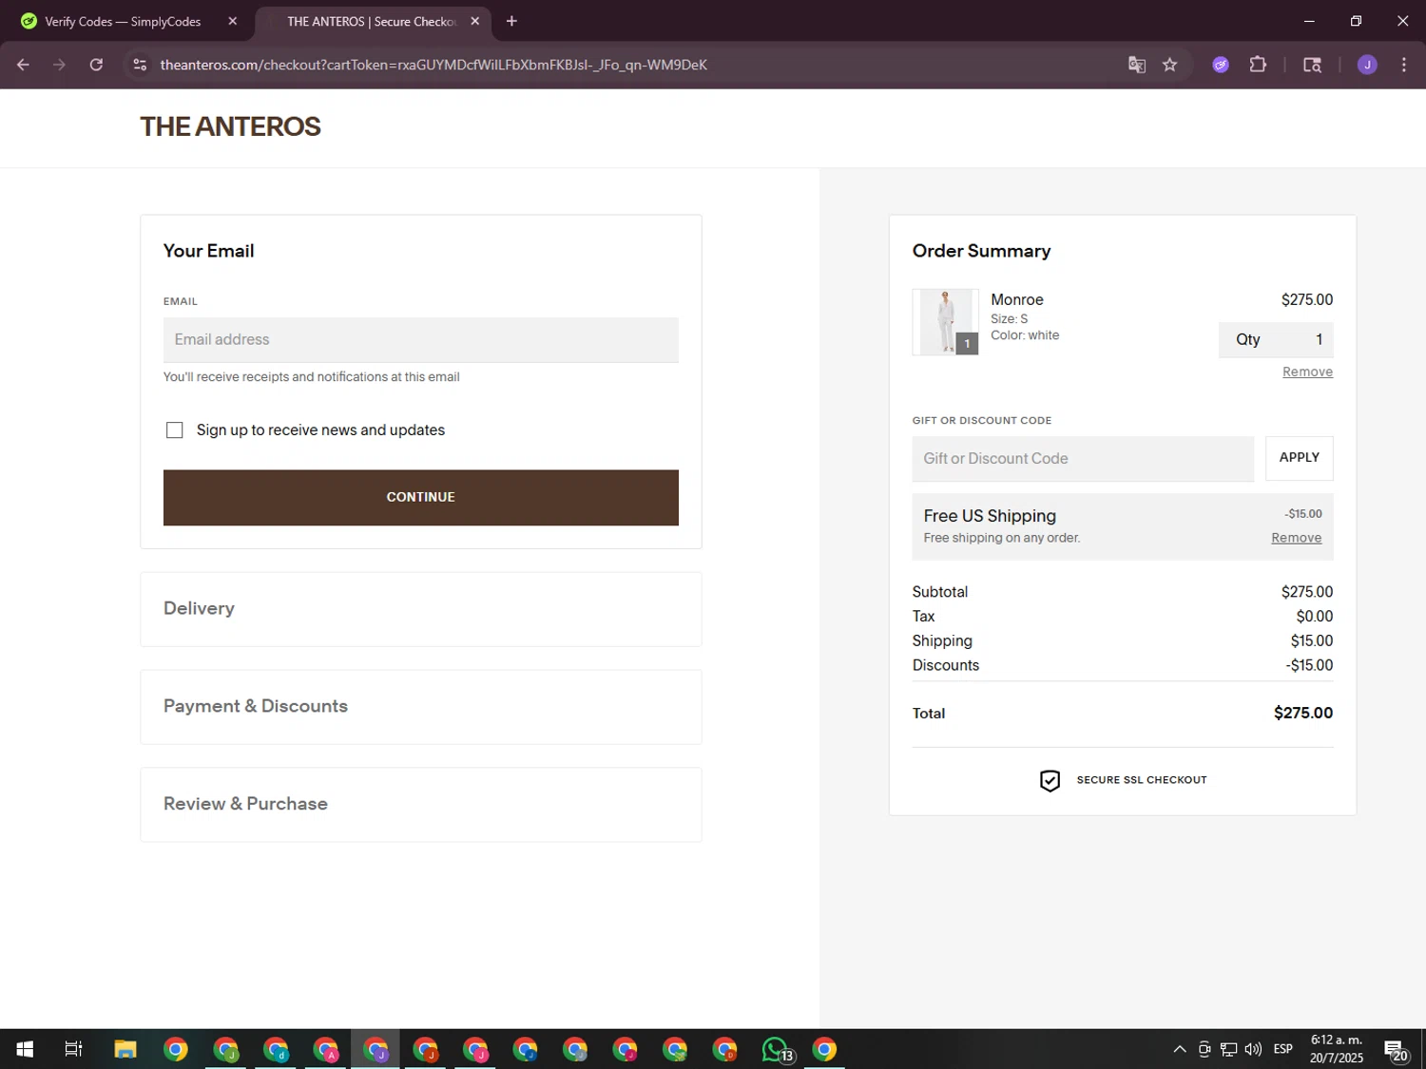Open the Extensions puzzle icon
The image size is (1426, 1069).
pyautogui.click(x=1258, y=65)
